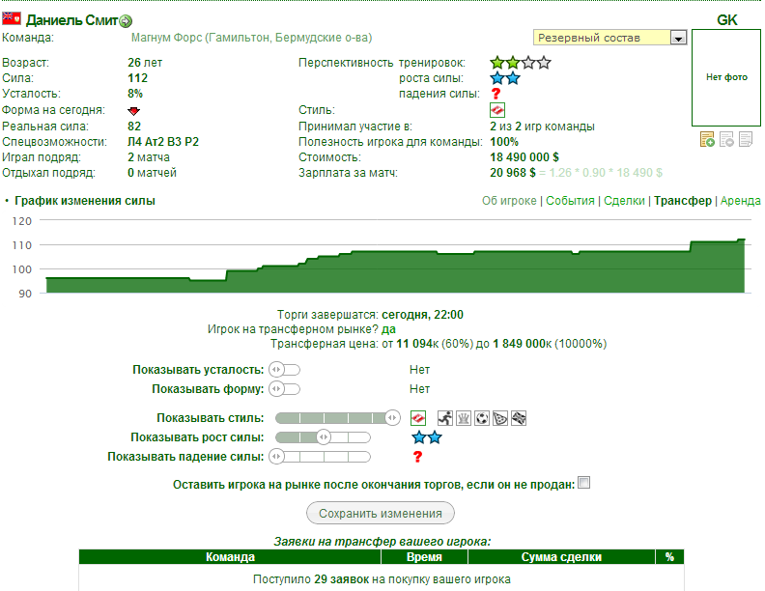
Task: Open the Сделки tab
Action: pyautogui.click(x=624, y=201)
